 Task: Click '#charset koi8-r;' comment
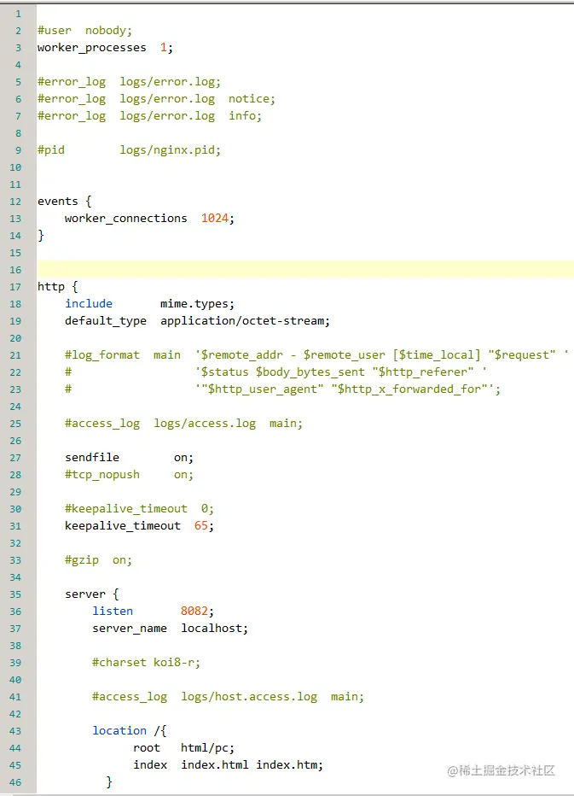(x=146, y=663)
